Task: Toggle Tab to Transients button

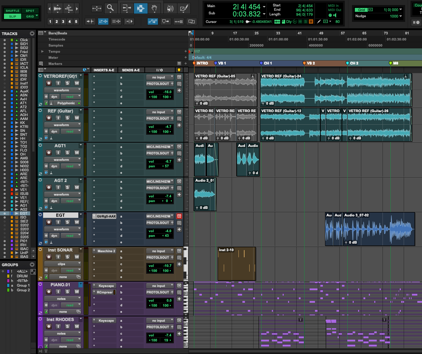Action: [x=90, y=21]
